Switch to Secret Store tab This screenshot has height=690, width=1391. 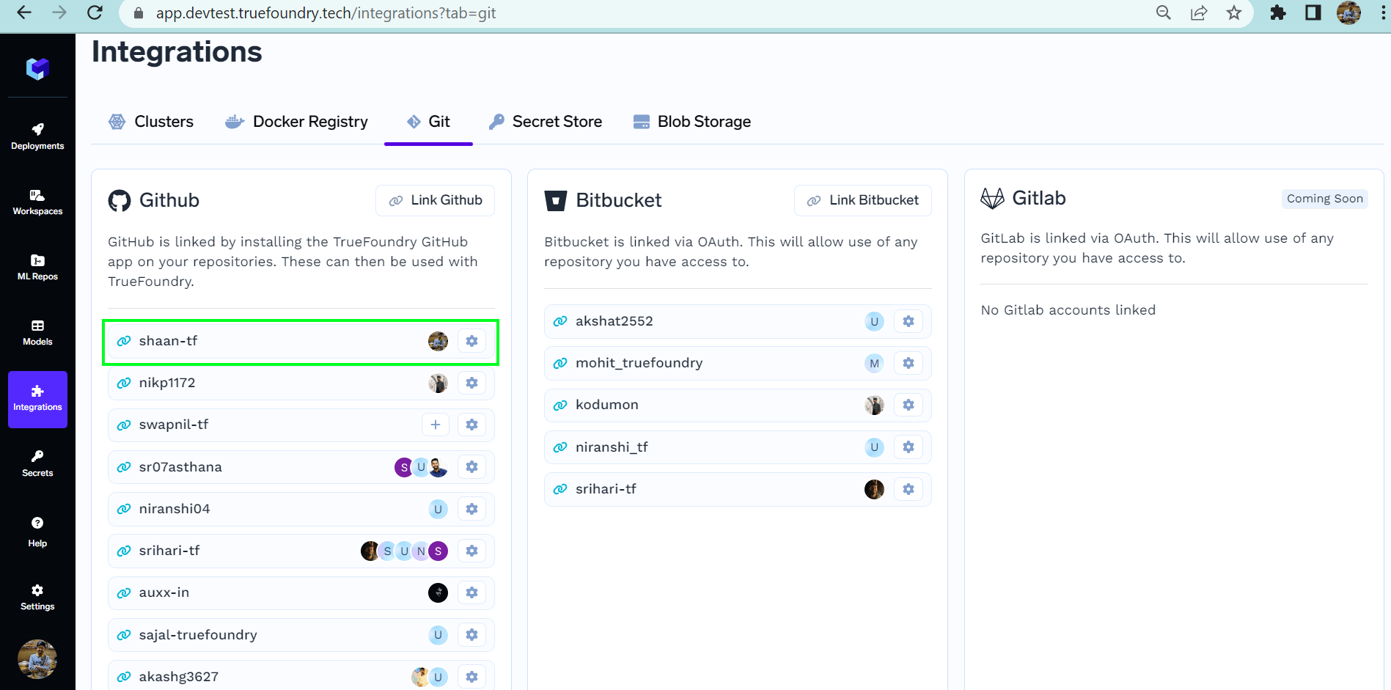[545, 122]
